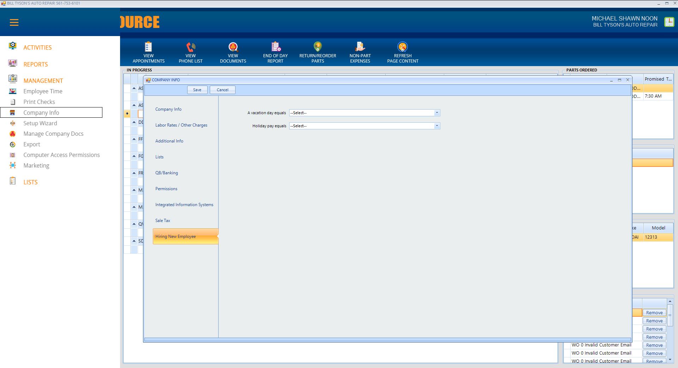Open Computer Access Permissions in sidebar
Viewport: 678px width, 368px height.
pos(61,155)
